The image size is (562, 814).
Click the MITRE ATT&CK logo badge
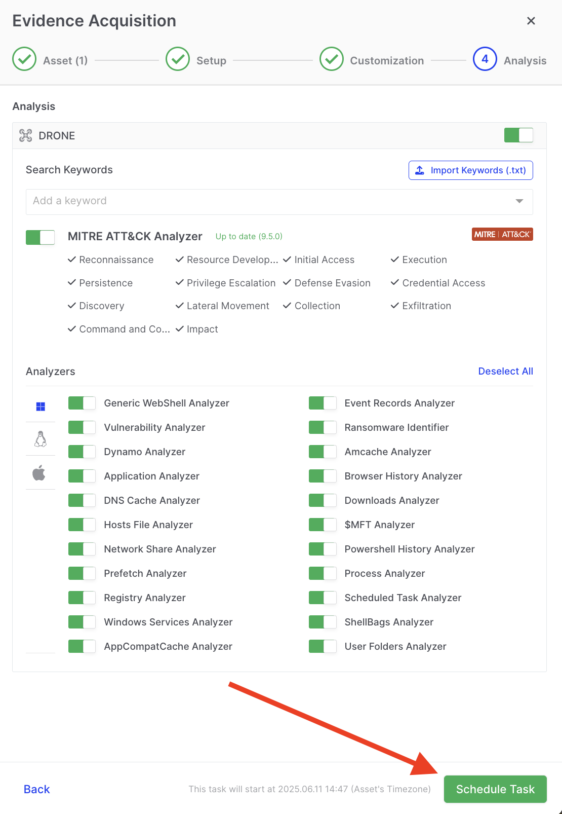tap(502, 234)
